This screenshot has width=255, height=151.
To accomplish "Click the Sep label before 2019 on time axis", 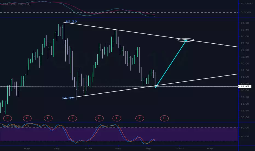I will point(57,149).
